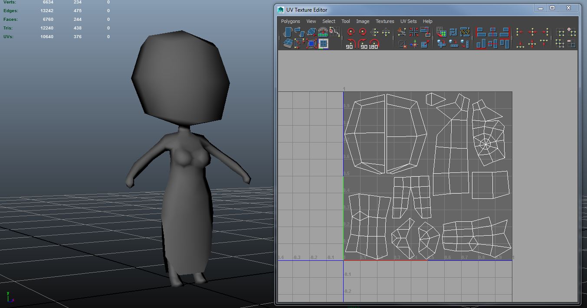Viewport: 587px width, 308px height.
Task: Click the upper grid with yellow points icon
Action: (560, 32)
